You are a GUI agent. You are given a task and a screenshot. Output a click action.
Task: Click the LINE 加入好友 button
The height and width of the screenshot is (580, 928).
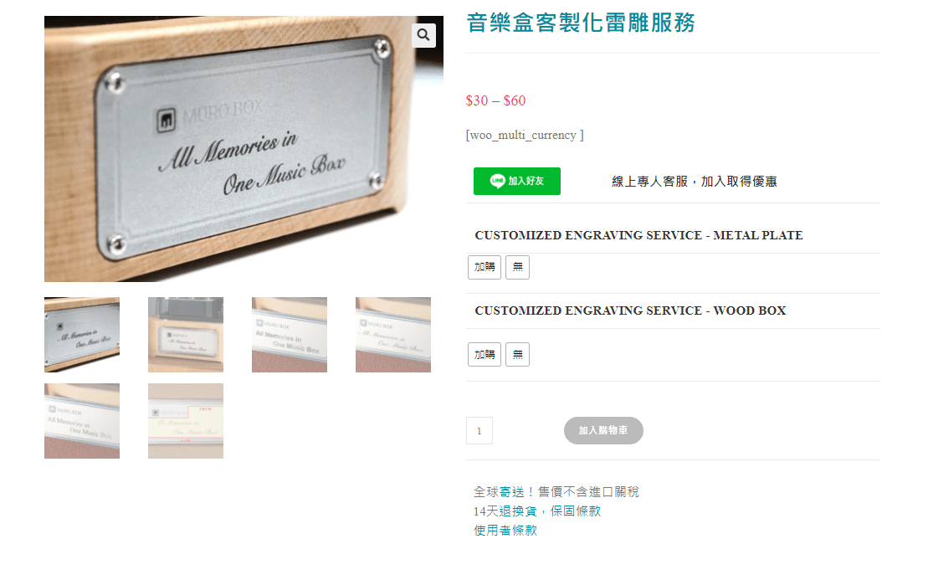(516, 181)
